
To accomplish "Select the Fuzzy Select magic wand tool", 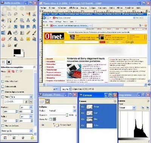I will [x=22, y=14].
